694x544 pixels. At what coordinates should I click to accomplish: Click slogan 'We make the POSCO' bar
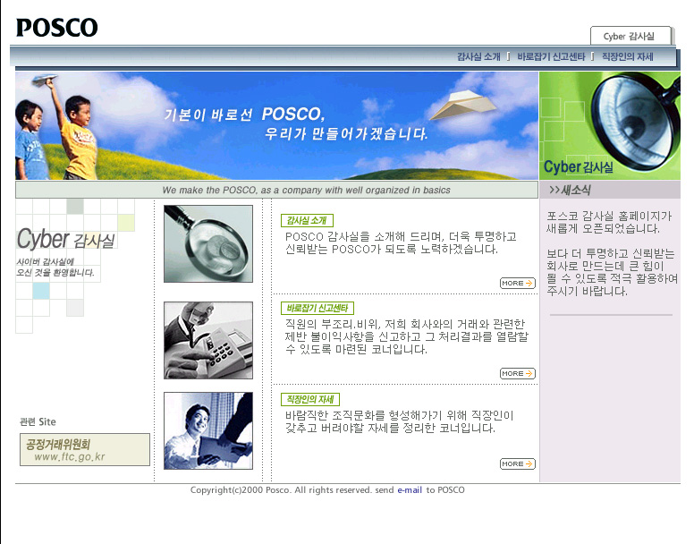276,190
